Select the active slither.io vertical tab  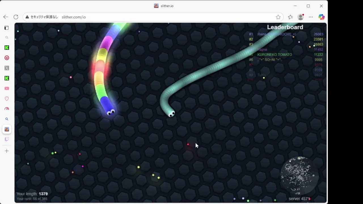tap(7, 129)
